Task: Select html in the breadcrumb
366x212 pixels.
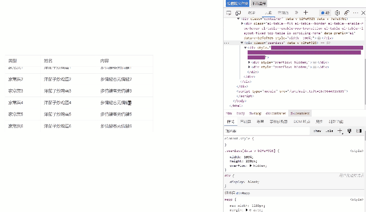Action: tap(229, 113)
